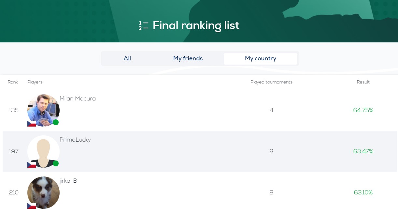Open PrimaLucky's default avatar
Screen dimensions: 398x213
click(43, 151)
